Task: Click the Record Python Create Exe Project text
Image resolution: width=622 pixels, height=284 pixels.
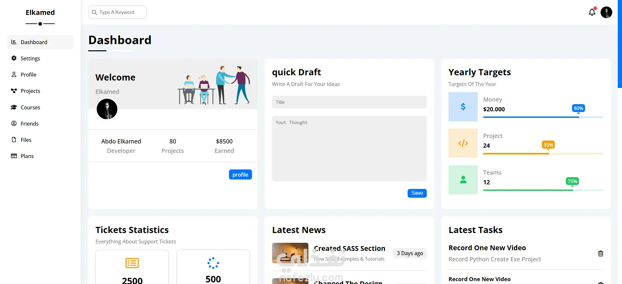Action: click(x=495, y=259)
